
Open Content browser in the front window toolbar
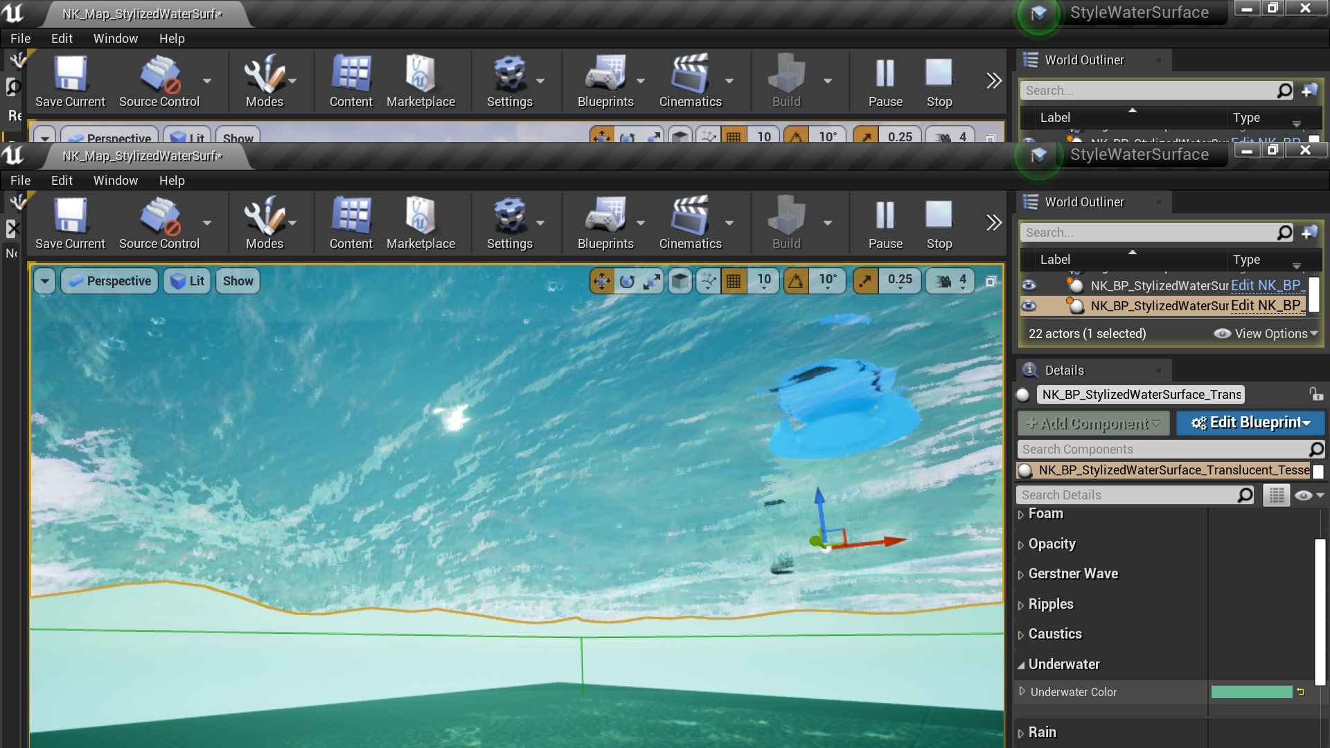pos(351,223)
